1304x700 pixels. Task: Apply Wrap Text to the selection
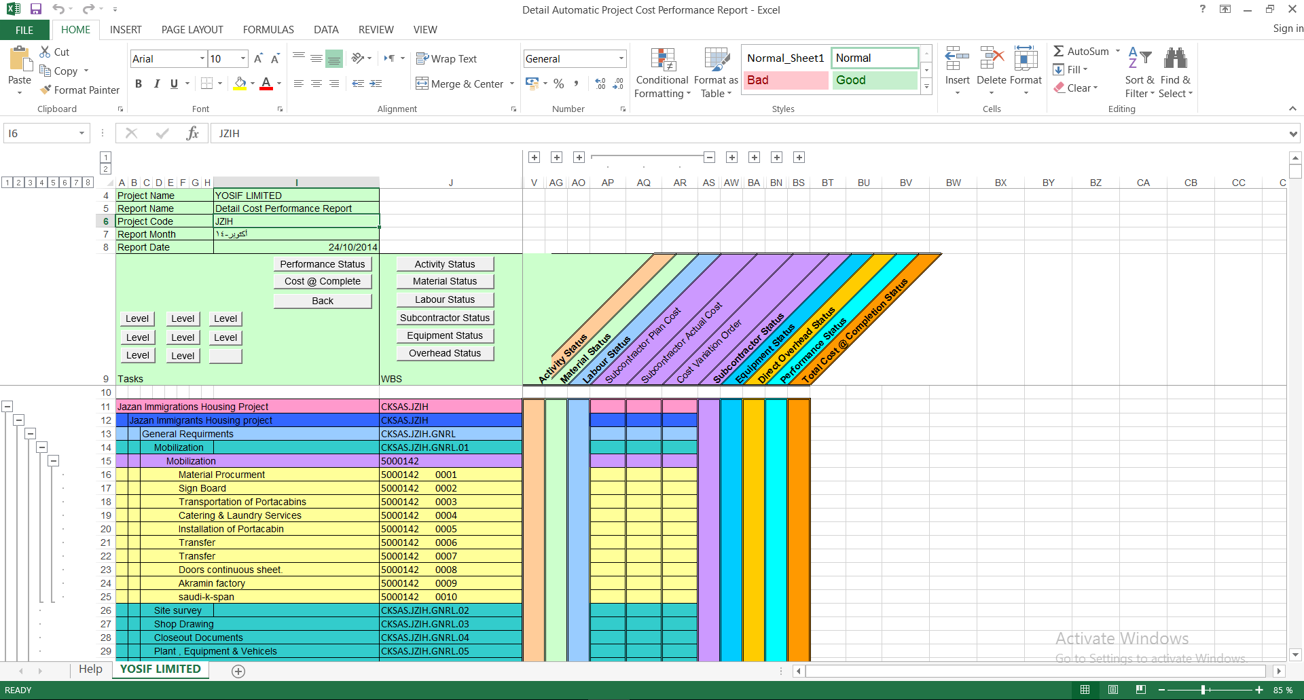click(x=447, y=58)
